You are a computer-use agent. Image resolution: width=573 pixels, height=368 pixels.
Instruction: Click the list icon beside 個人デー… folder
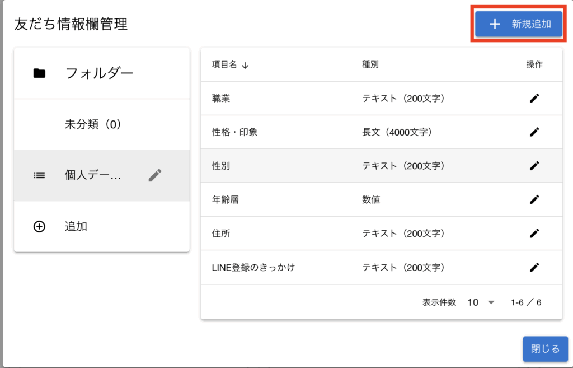click(x=39, y=175)
